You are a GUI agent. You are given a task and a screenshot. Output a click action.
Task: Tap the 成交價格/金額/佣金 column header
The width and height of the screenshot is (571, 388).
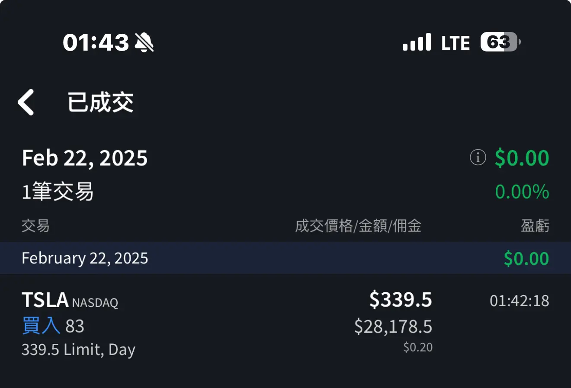[x=358, y=225]
